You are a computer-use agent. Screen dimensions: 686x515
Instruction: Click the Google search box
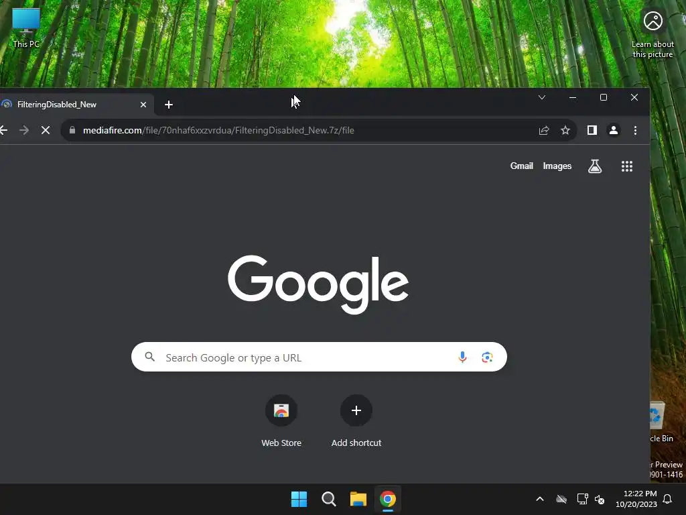click(x=319, y=357)
